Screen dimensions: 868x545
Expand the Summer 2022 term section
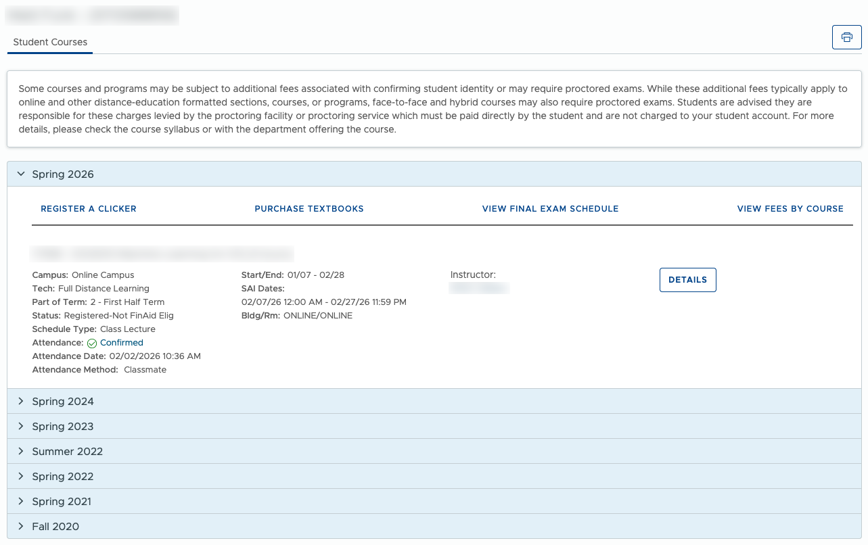67,452
